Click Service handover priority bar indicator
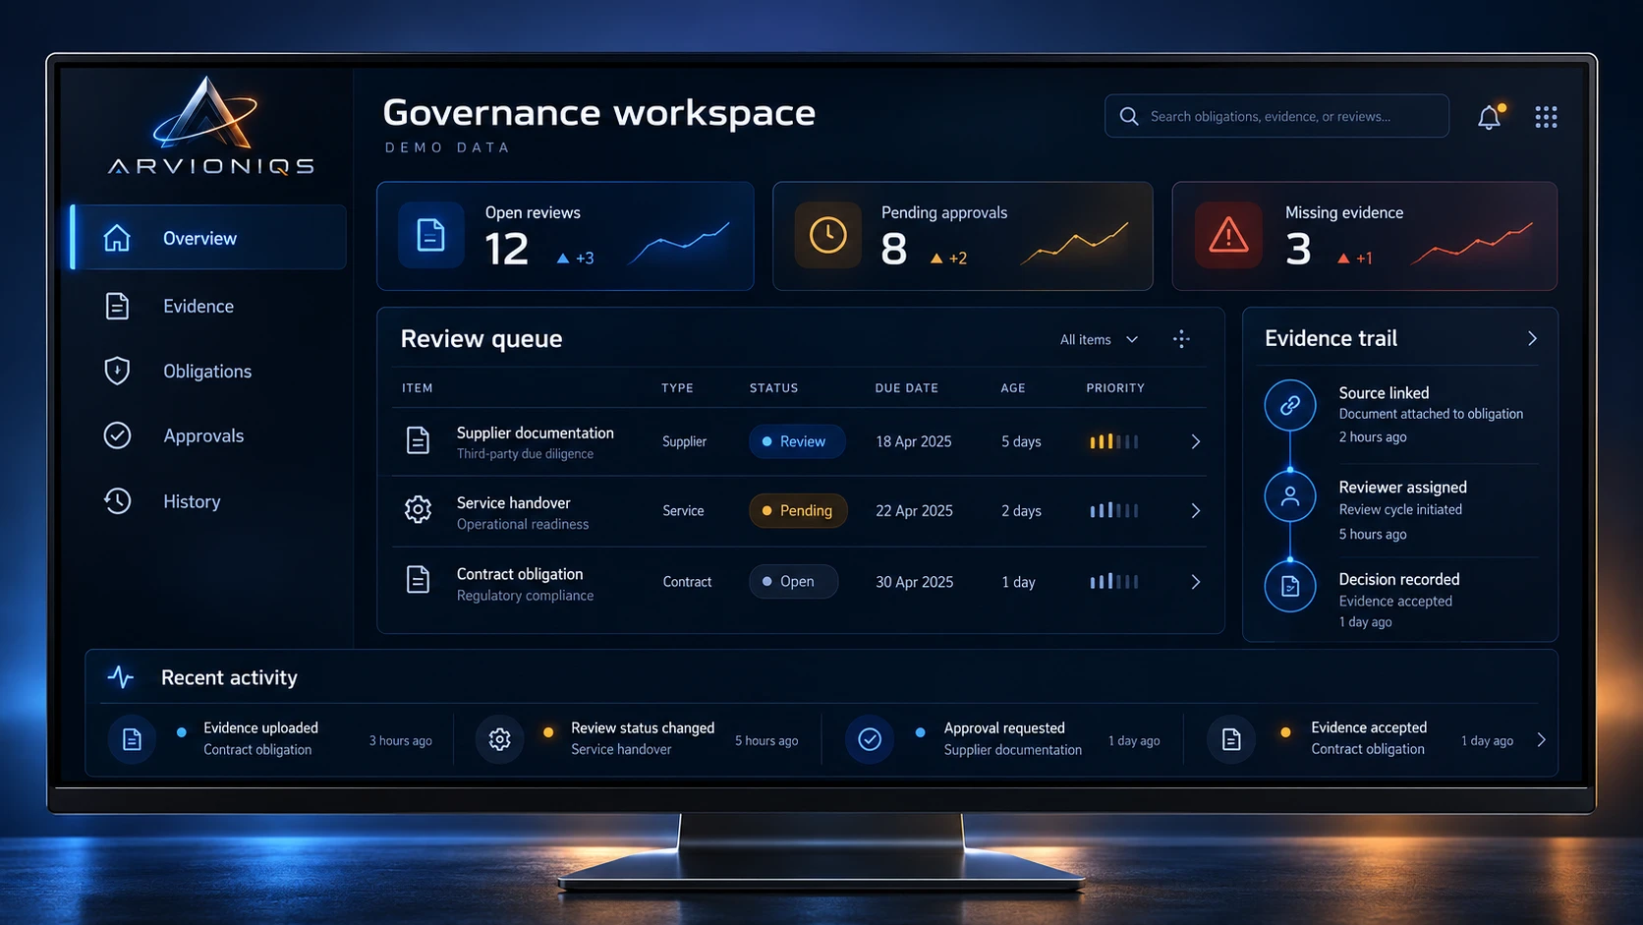The image size is (1643, 925). (x=1113, y=510)
